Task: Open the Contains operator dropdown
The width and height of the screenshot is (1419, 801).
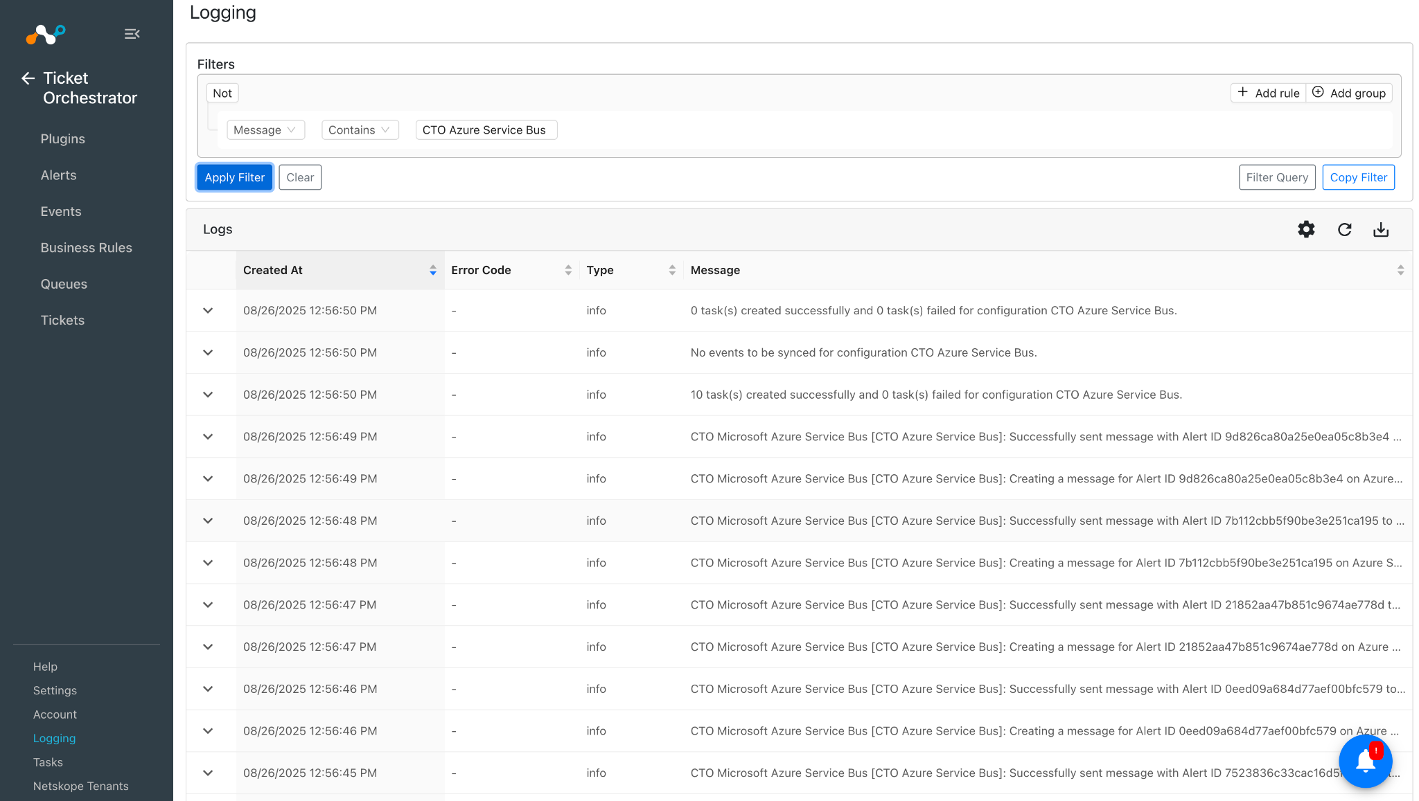Action: [360, 130]
